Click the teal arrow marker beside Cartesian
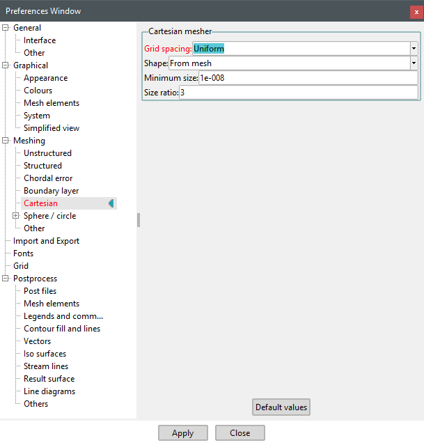 tap(111, 203)
